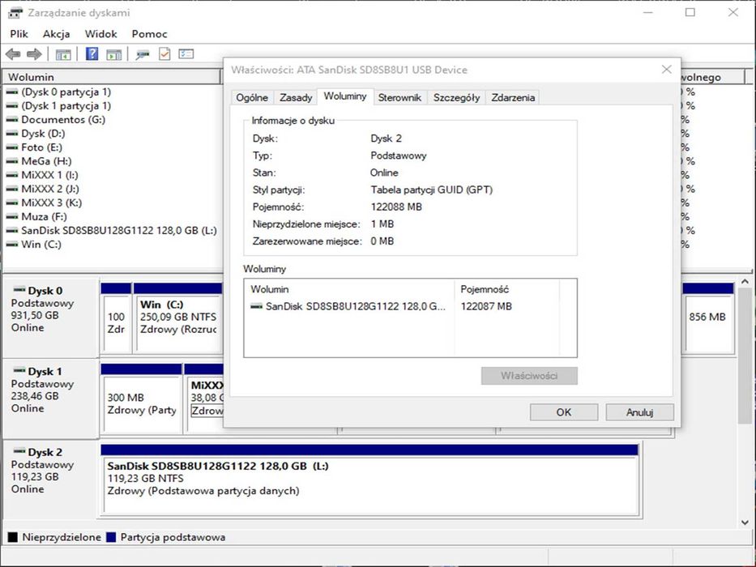This screenshot has width=756, height=567.
Task: Click disk icon next to Dysk 0 label
Action: [x=19, y=290]
